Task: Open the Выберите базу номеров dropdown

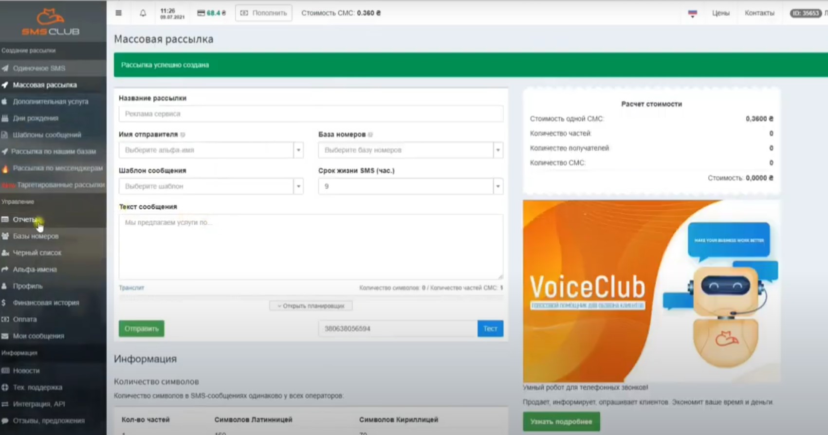Action: 410,150
